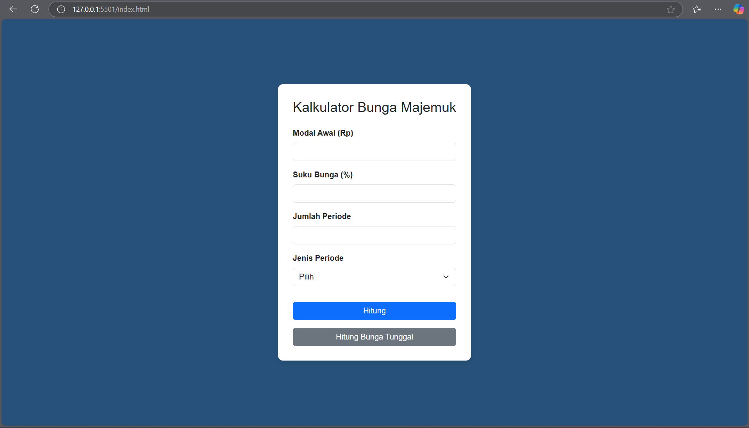
Task: Click the Modal Awal (Rp) label
Action: tap(323, 133)
